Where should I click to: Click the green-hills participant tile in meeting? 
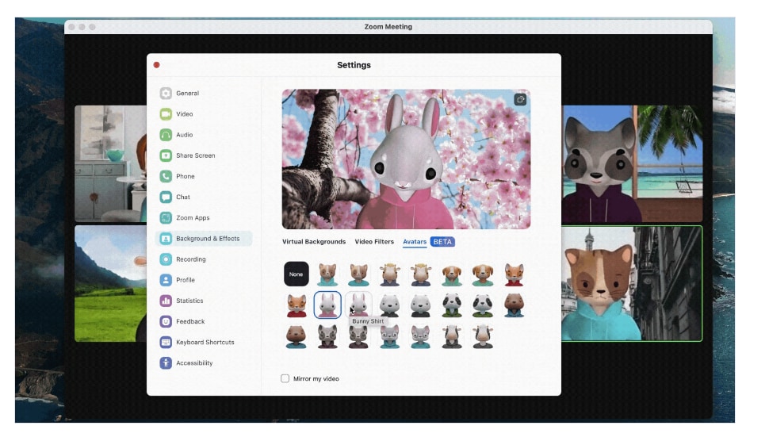pos(110,283)
